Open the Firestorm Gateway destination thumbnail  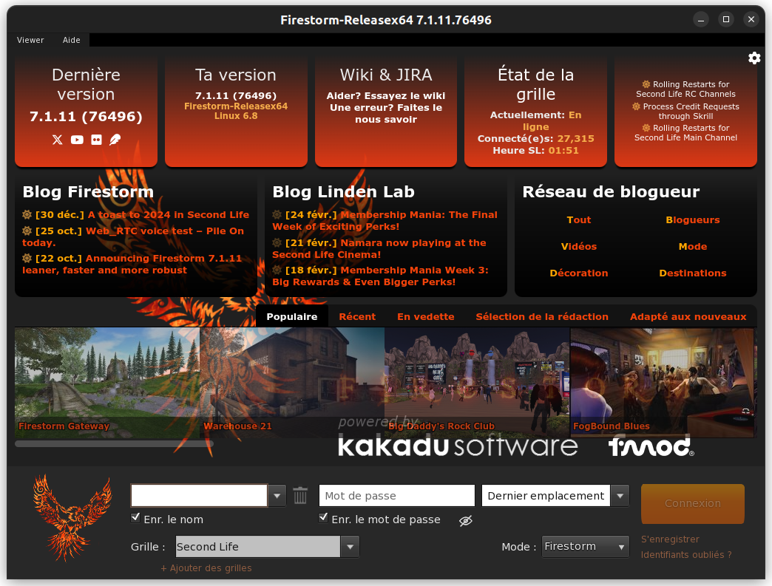click(x=107, y=382)
